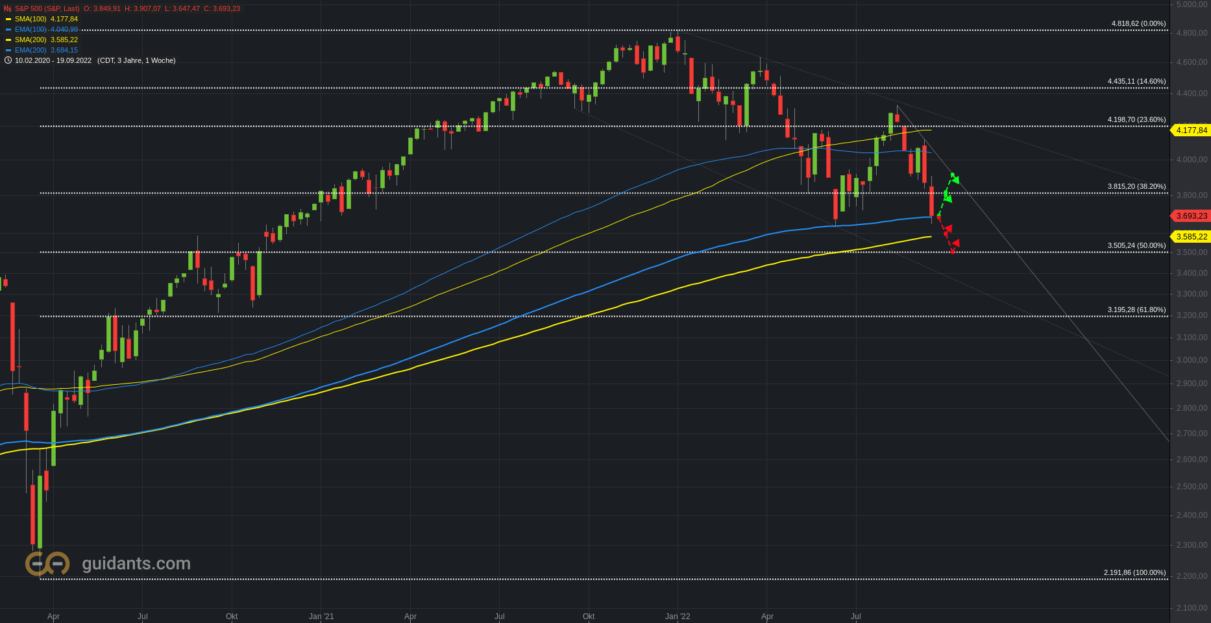Select the EMA(200) indicator label
1211x623 pixels.
click(x=31, y=50)
